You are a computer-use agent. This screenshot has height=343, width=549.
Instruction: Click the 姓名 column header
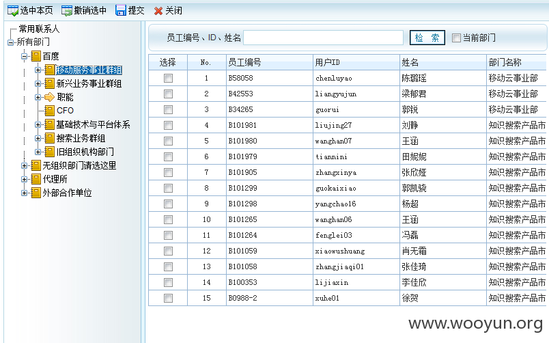click(x=443, y=62)
